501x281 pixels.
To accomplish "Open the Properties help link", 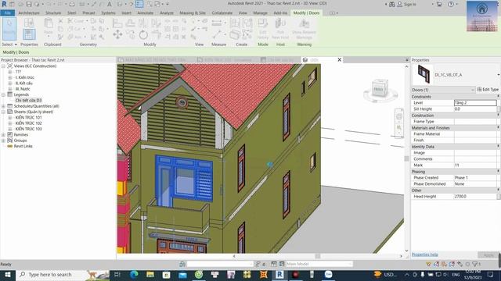I will click(424, 254).
